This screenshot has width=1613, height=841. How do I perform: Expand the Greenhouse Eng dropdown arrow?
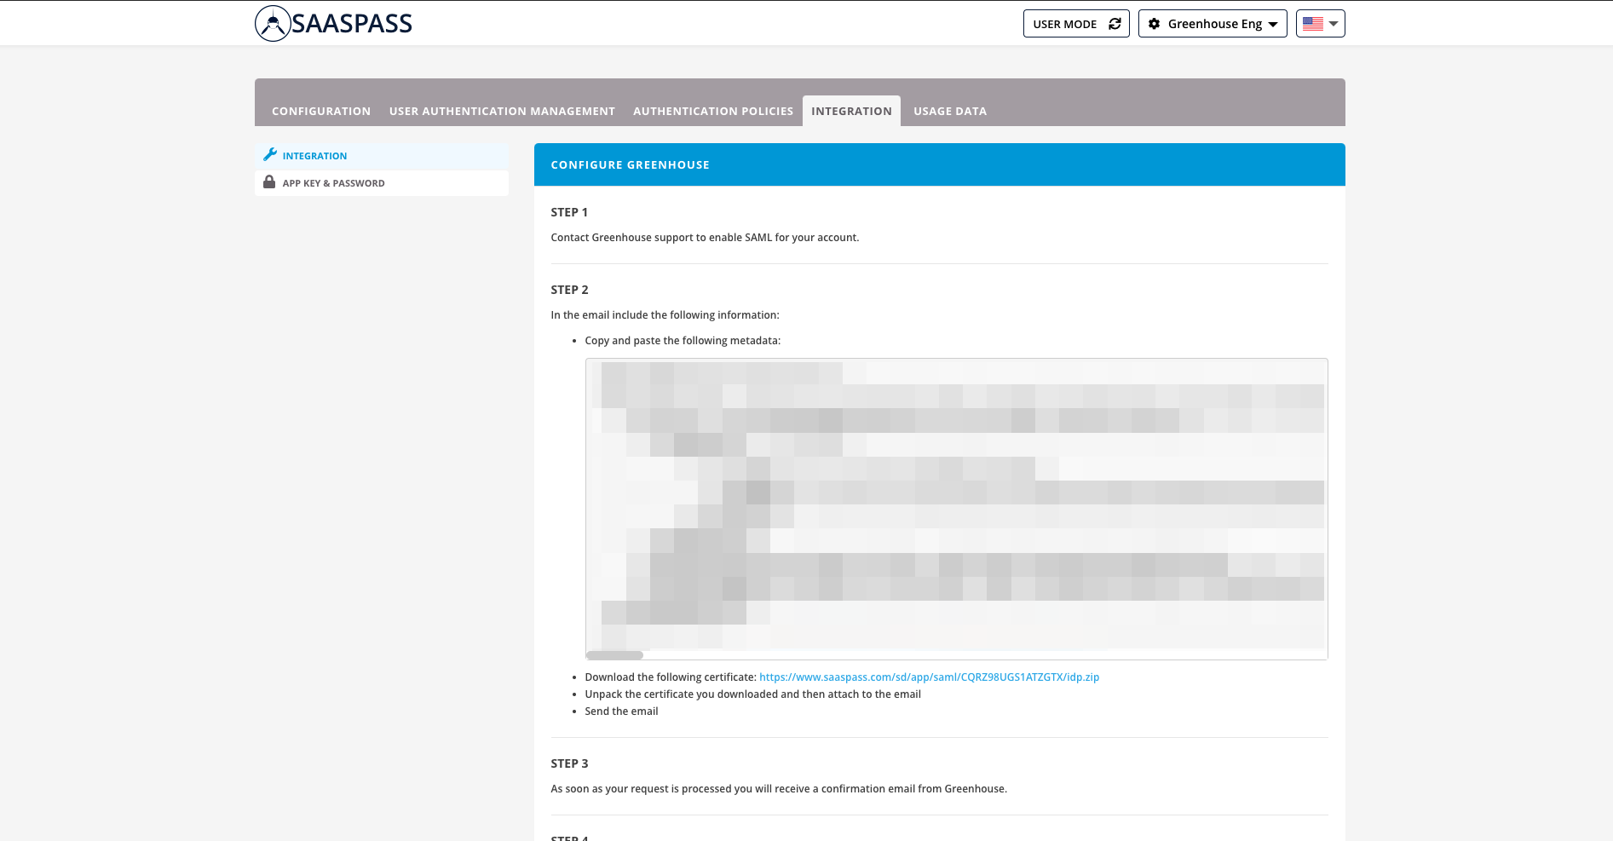(x=1273, y=25)
